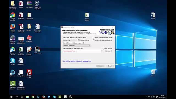Select the UC02OC - OPERAR SIS PowerPoint file icon
Viewport: 176px width, 99px height.
pos(21,40)
